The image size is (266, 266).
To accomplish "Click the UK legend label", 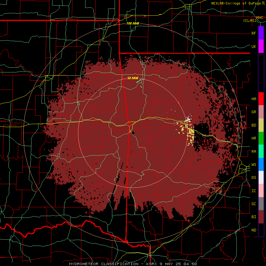I will point(254,46).
